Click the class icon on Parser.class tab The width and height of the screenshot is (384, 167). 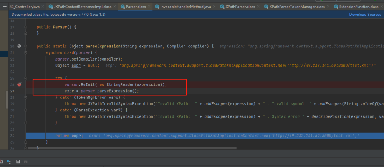122,7
